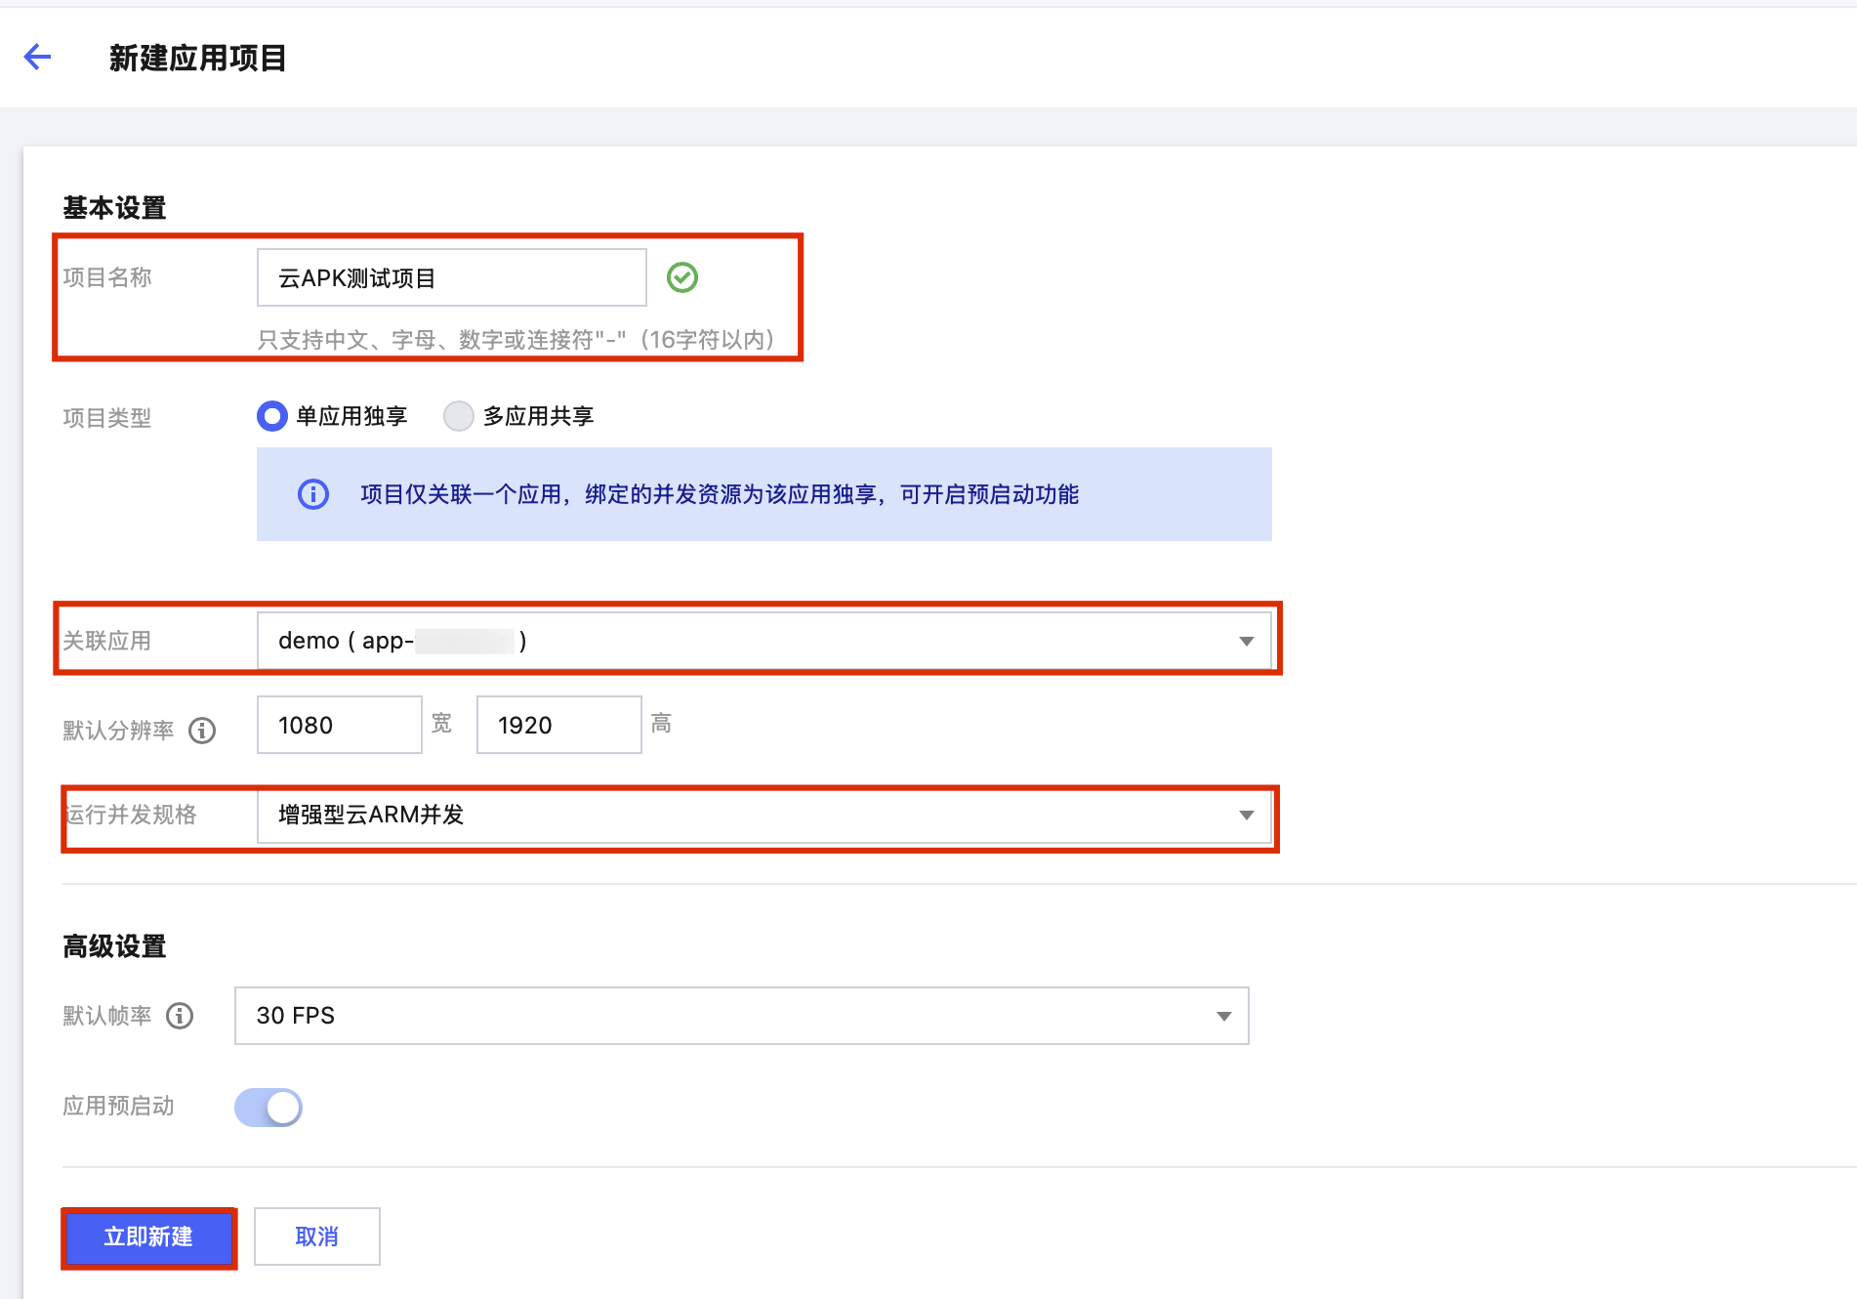Click the green validation checkmark icon
The width and height of the screenshot is (1857, 1299).
click(x=681, y=277)
